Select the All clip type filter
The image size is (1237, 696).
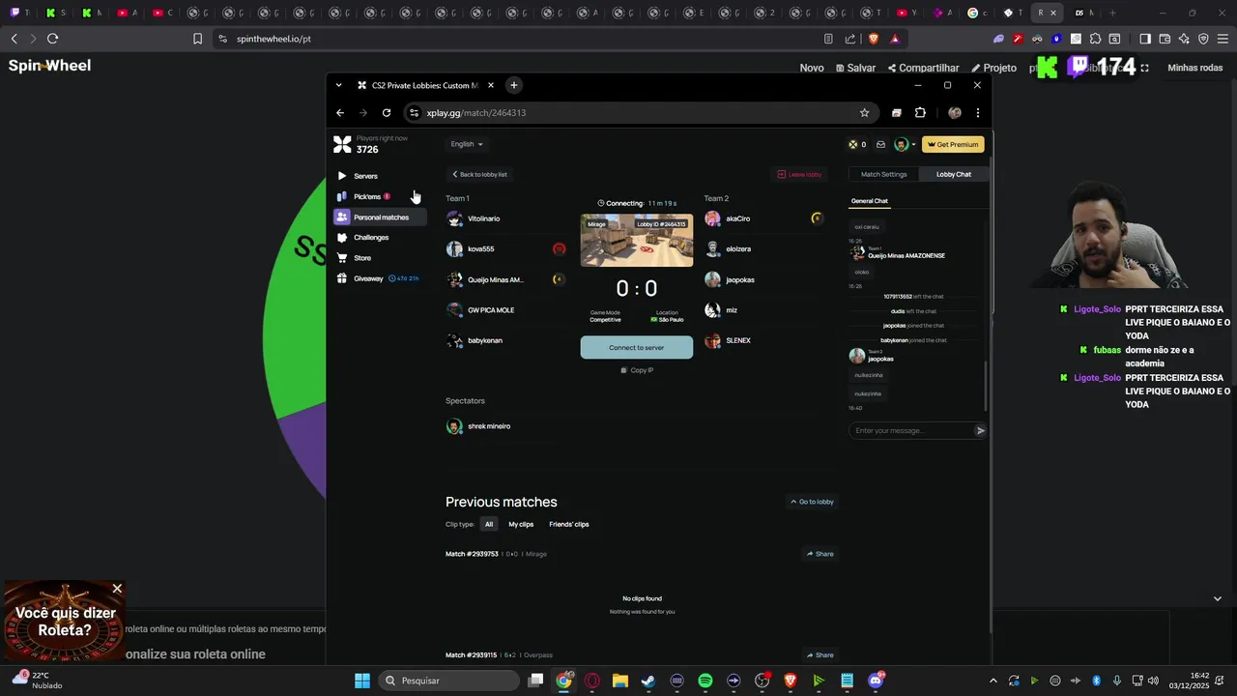pyautogui.click(x=489, y=524)
